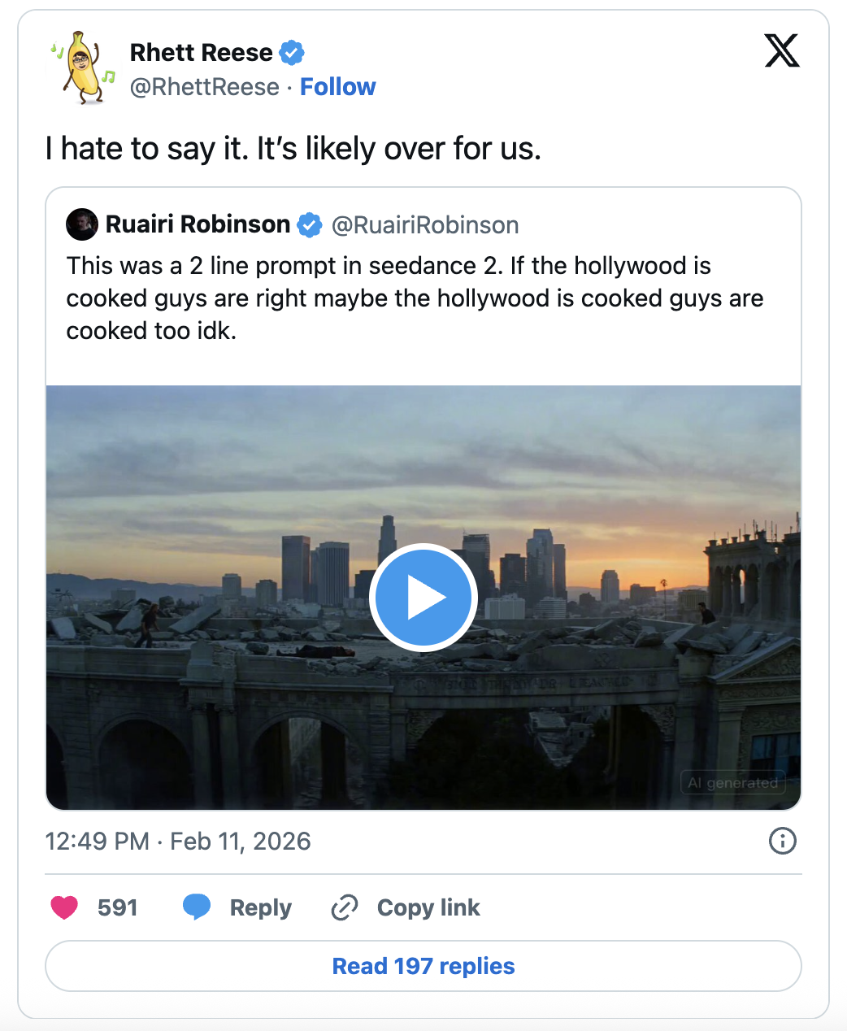Open the @RuairiRobinson handle in quoted tweet
The image size is (847, 1031).
[x=425, y=225]
